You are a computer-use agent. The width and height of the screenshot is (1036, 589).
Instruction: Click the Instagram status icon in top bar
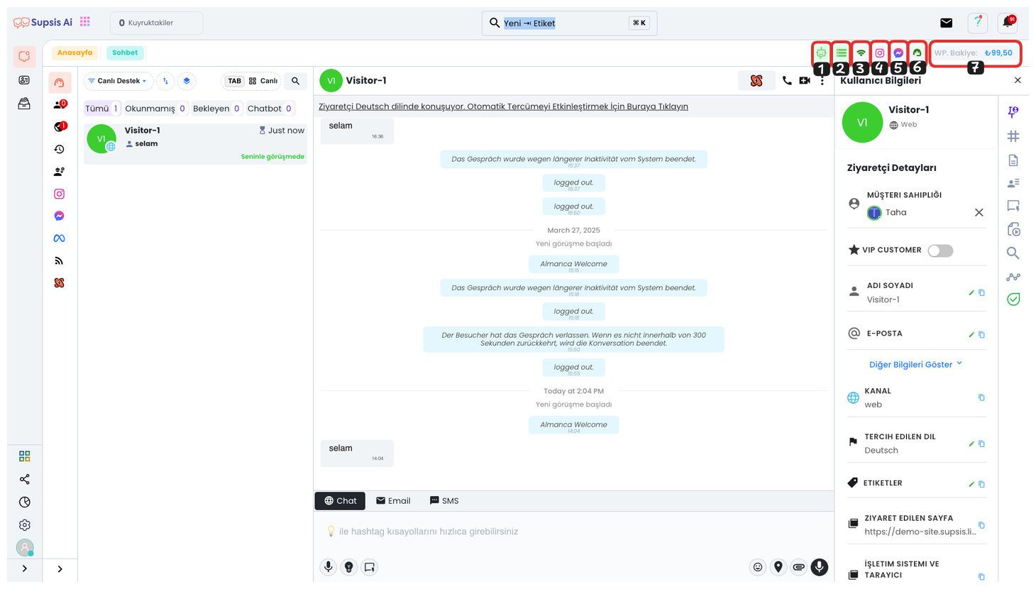880,53
